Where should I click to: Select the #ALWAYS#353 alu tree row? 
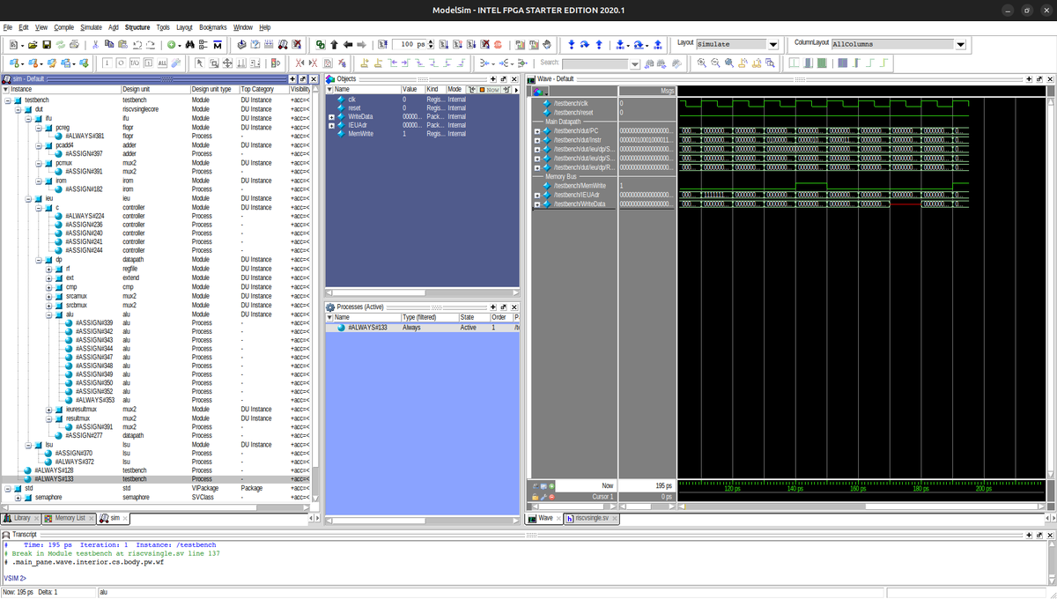pos(94,400)
